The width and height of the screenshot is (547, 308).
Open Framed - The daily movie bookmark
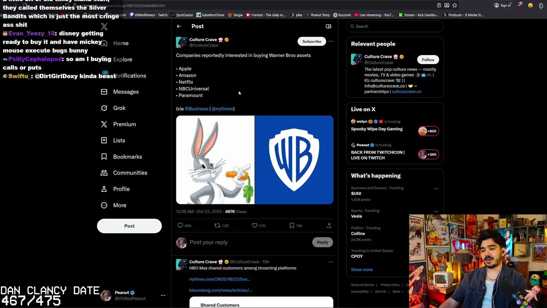[x=266, y=15]
